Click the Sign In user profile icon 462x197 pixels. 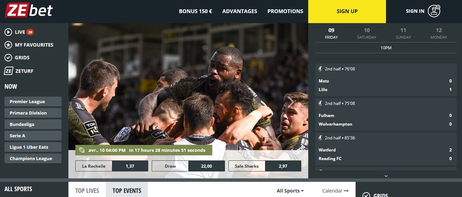click(434, 11)
